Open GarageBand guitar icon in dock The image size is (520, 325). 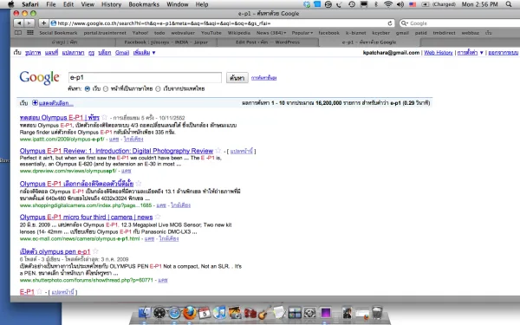click(264, 312)
